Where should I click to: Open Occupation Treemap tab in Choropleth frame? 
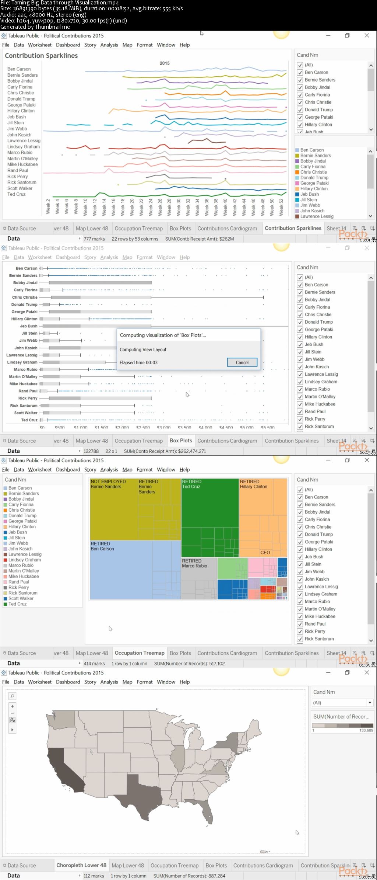tap(175, 866)
